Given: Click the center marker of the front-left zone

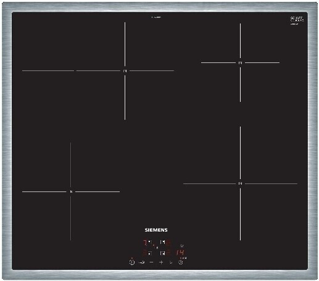Looking at the screenshot, I should (x=71, y=191).
